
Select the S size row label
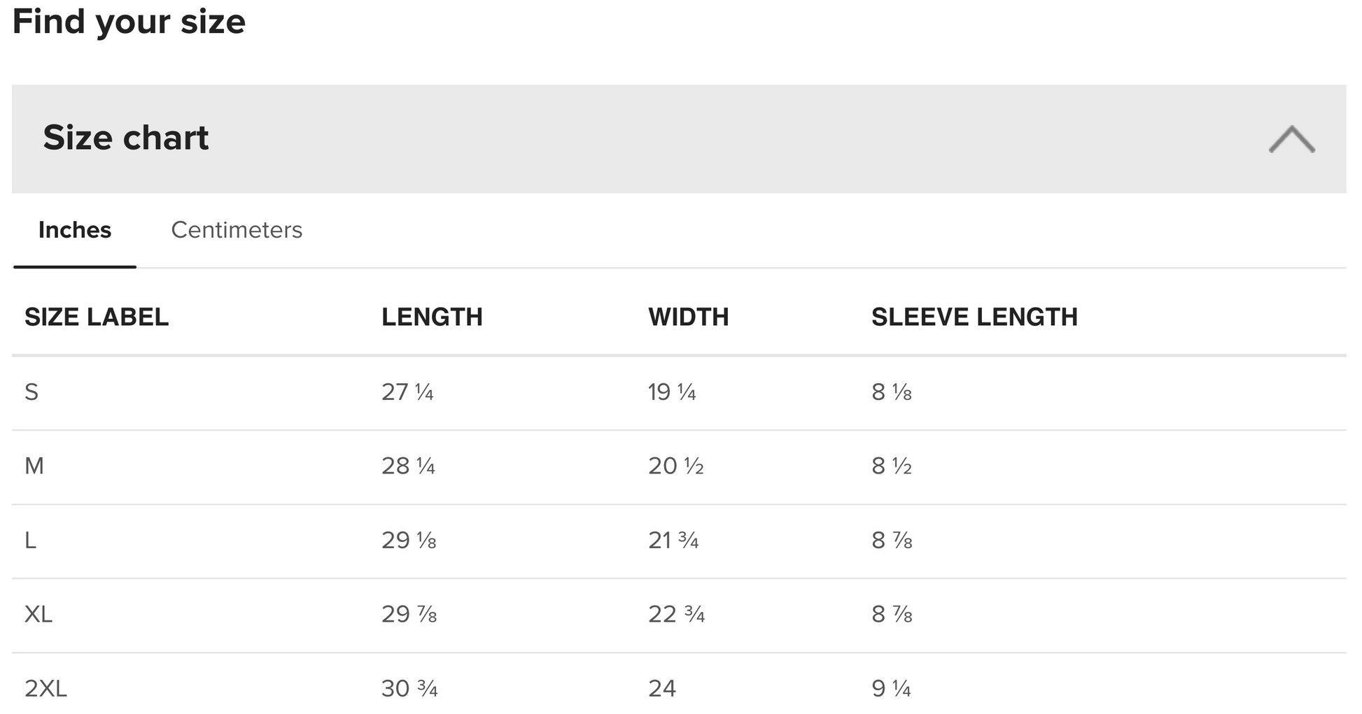tap(31, 392)
